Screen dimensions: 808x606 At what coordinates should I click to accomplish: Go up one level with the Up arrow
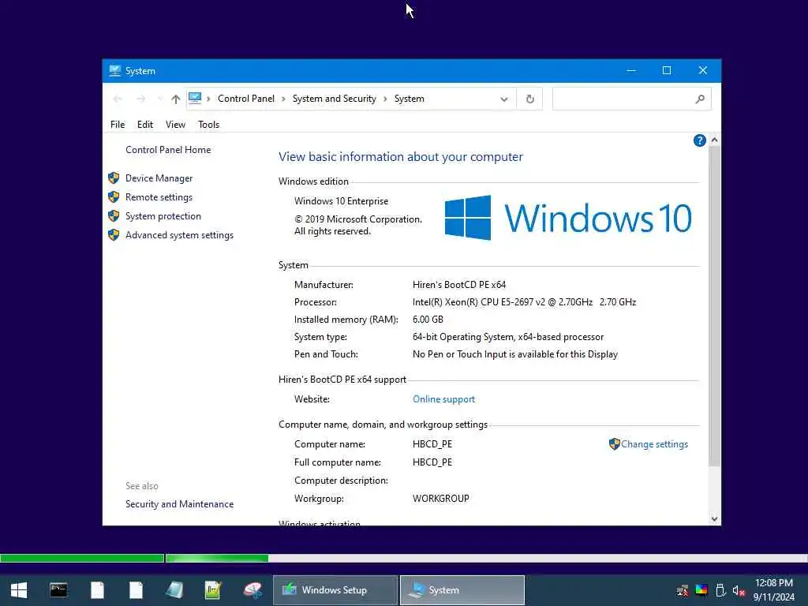tap(176, 99)
